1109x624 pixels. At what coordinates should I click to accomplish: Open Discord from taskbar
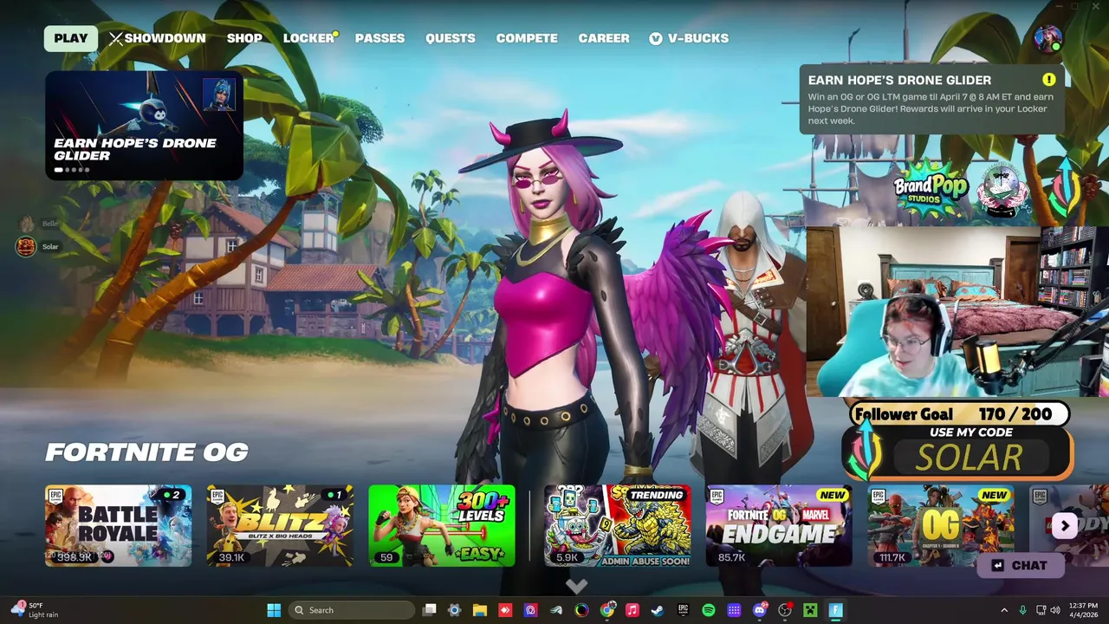759,610
